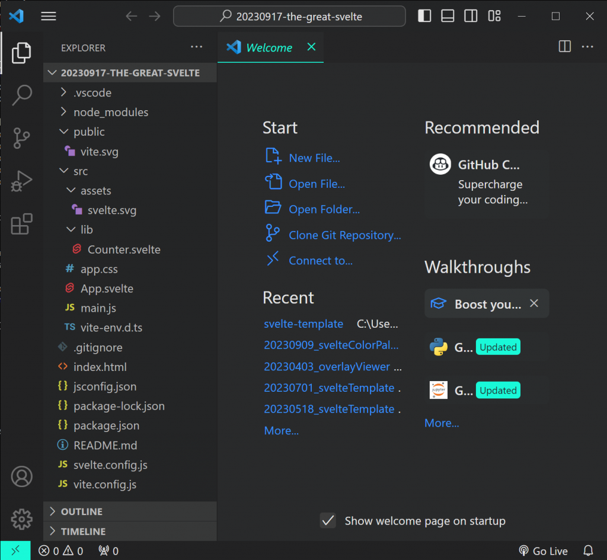Open the Customize Layout icon

click(494, 16)
